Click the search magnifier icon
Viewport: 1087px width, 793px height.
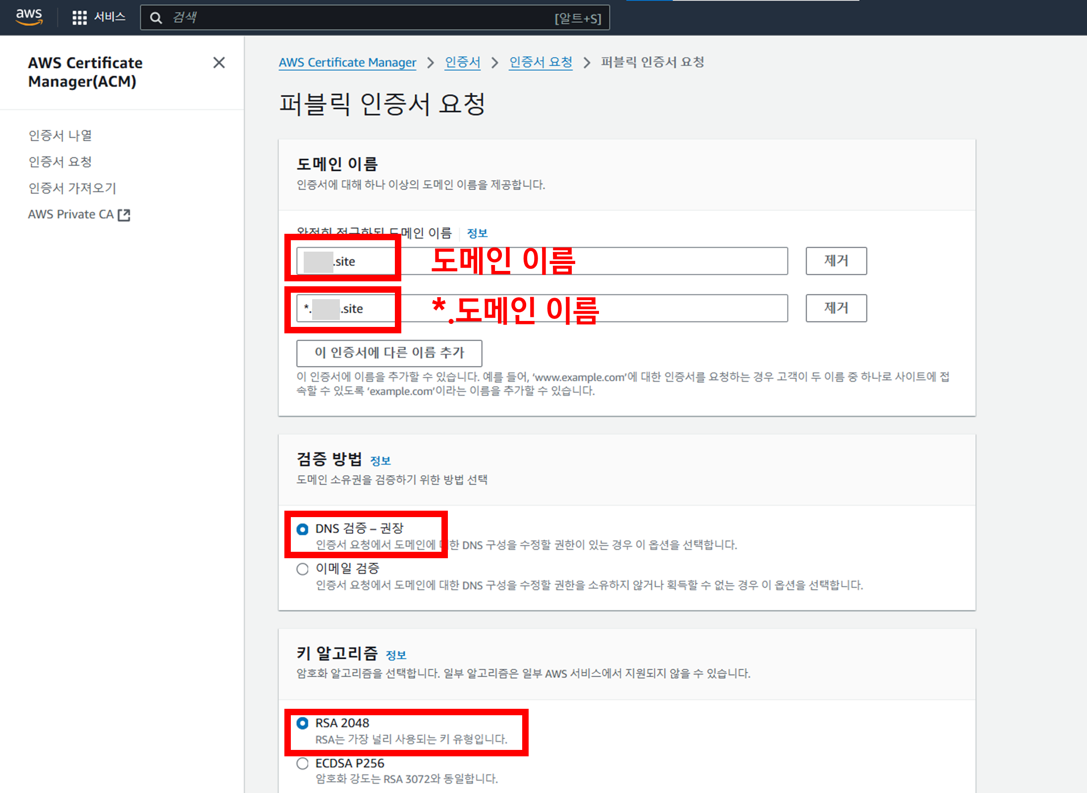point(156,18)
